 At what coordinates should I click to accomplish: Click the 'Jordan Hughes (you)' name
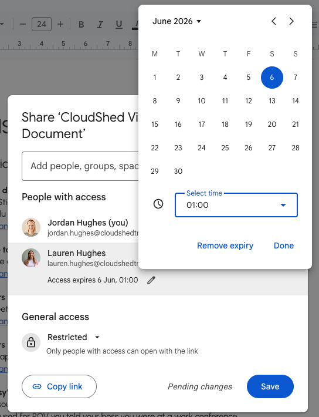pos(87,223)
